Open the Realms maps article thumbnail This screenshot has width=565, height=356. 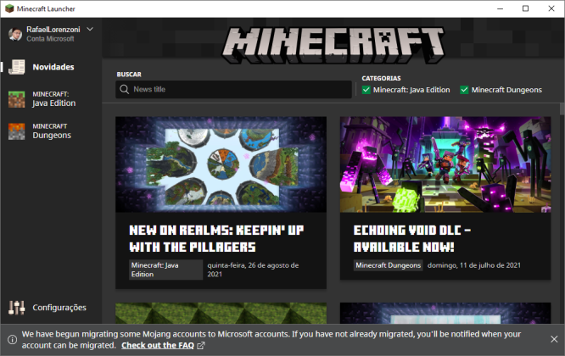[x=221, y=164]
